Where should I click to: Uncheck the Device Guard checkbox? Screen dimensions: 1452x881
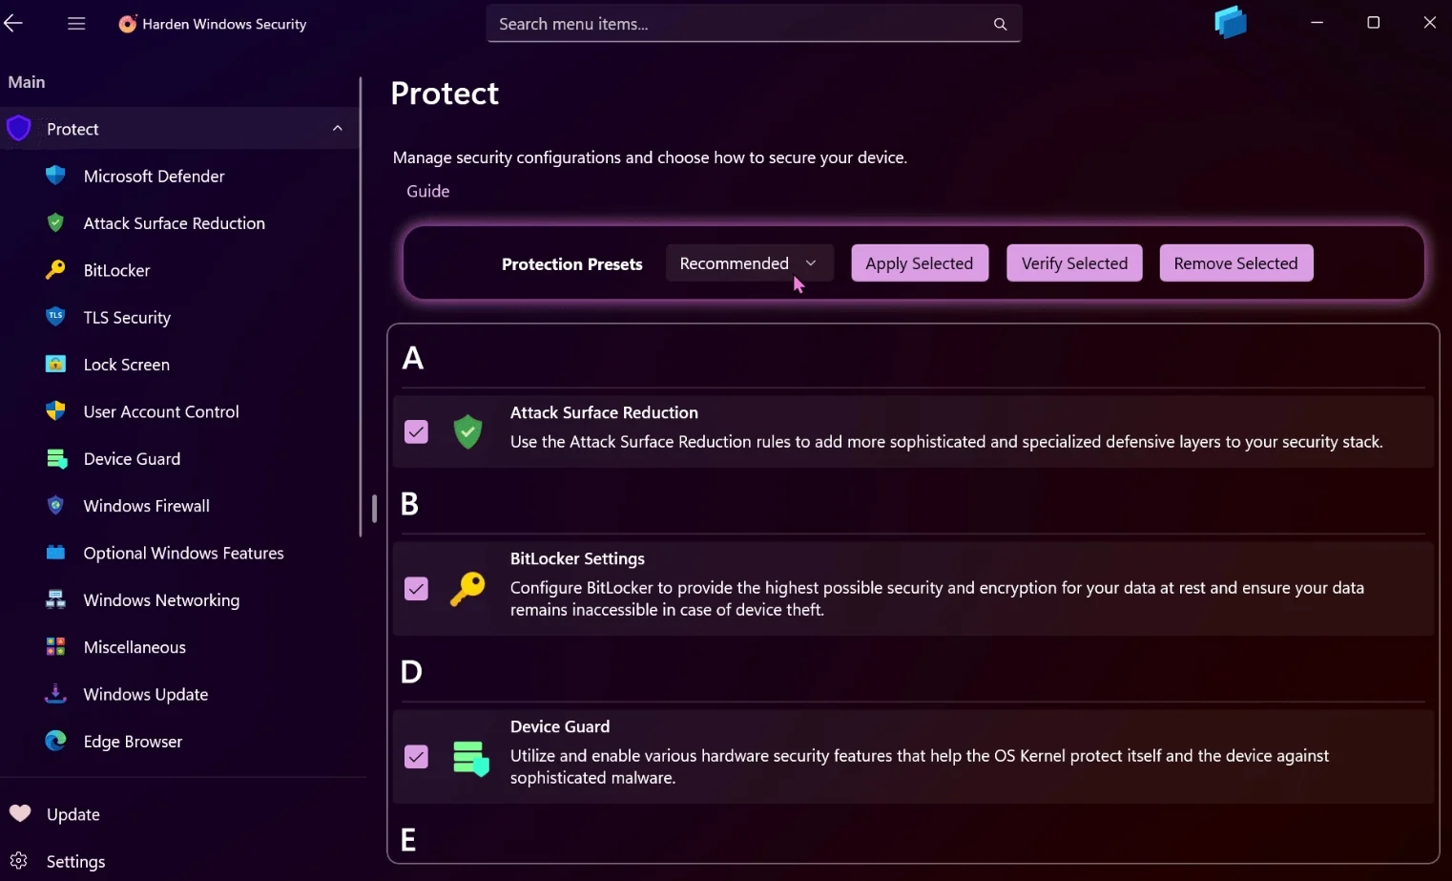[x=415, y=756]
